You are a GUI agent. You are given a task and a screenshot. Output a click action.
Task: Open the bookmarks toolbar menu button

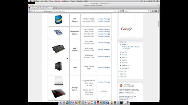[x=157, y=11]
